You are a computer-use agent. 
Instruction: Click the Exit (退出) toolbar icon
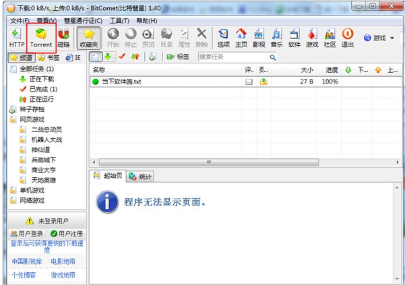click(x=348, y=38)
